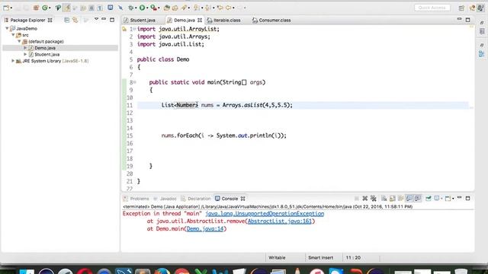Toggle Show Console on Standard Out

409,198
